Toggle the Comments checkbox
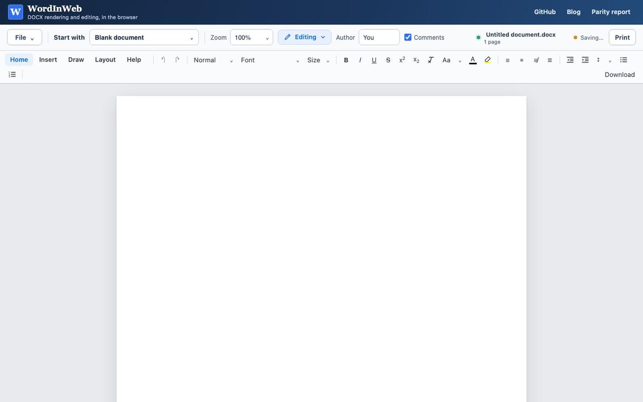643x402 pixels. click(x=408, y=37)
